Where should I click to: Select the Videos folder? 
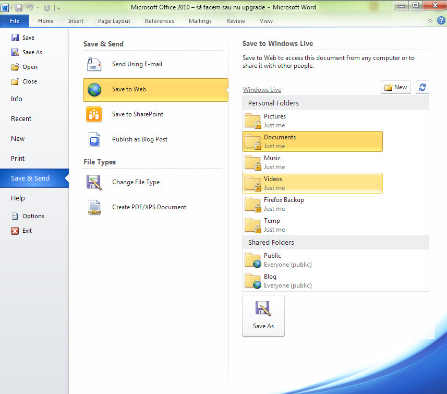(312, 183)
